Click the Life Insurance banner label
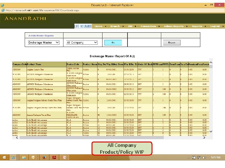225x168 pixels. [x=83, y=26]
